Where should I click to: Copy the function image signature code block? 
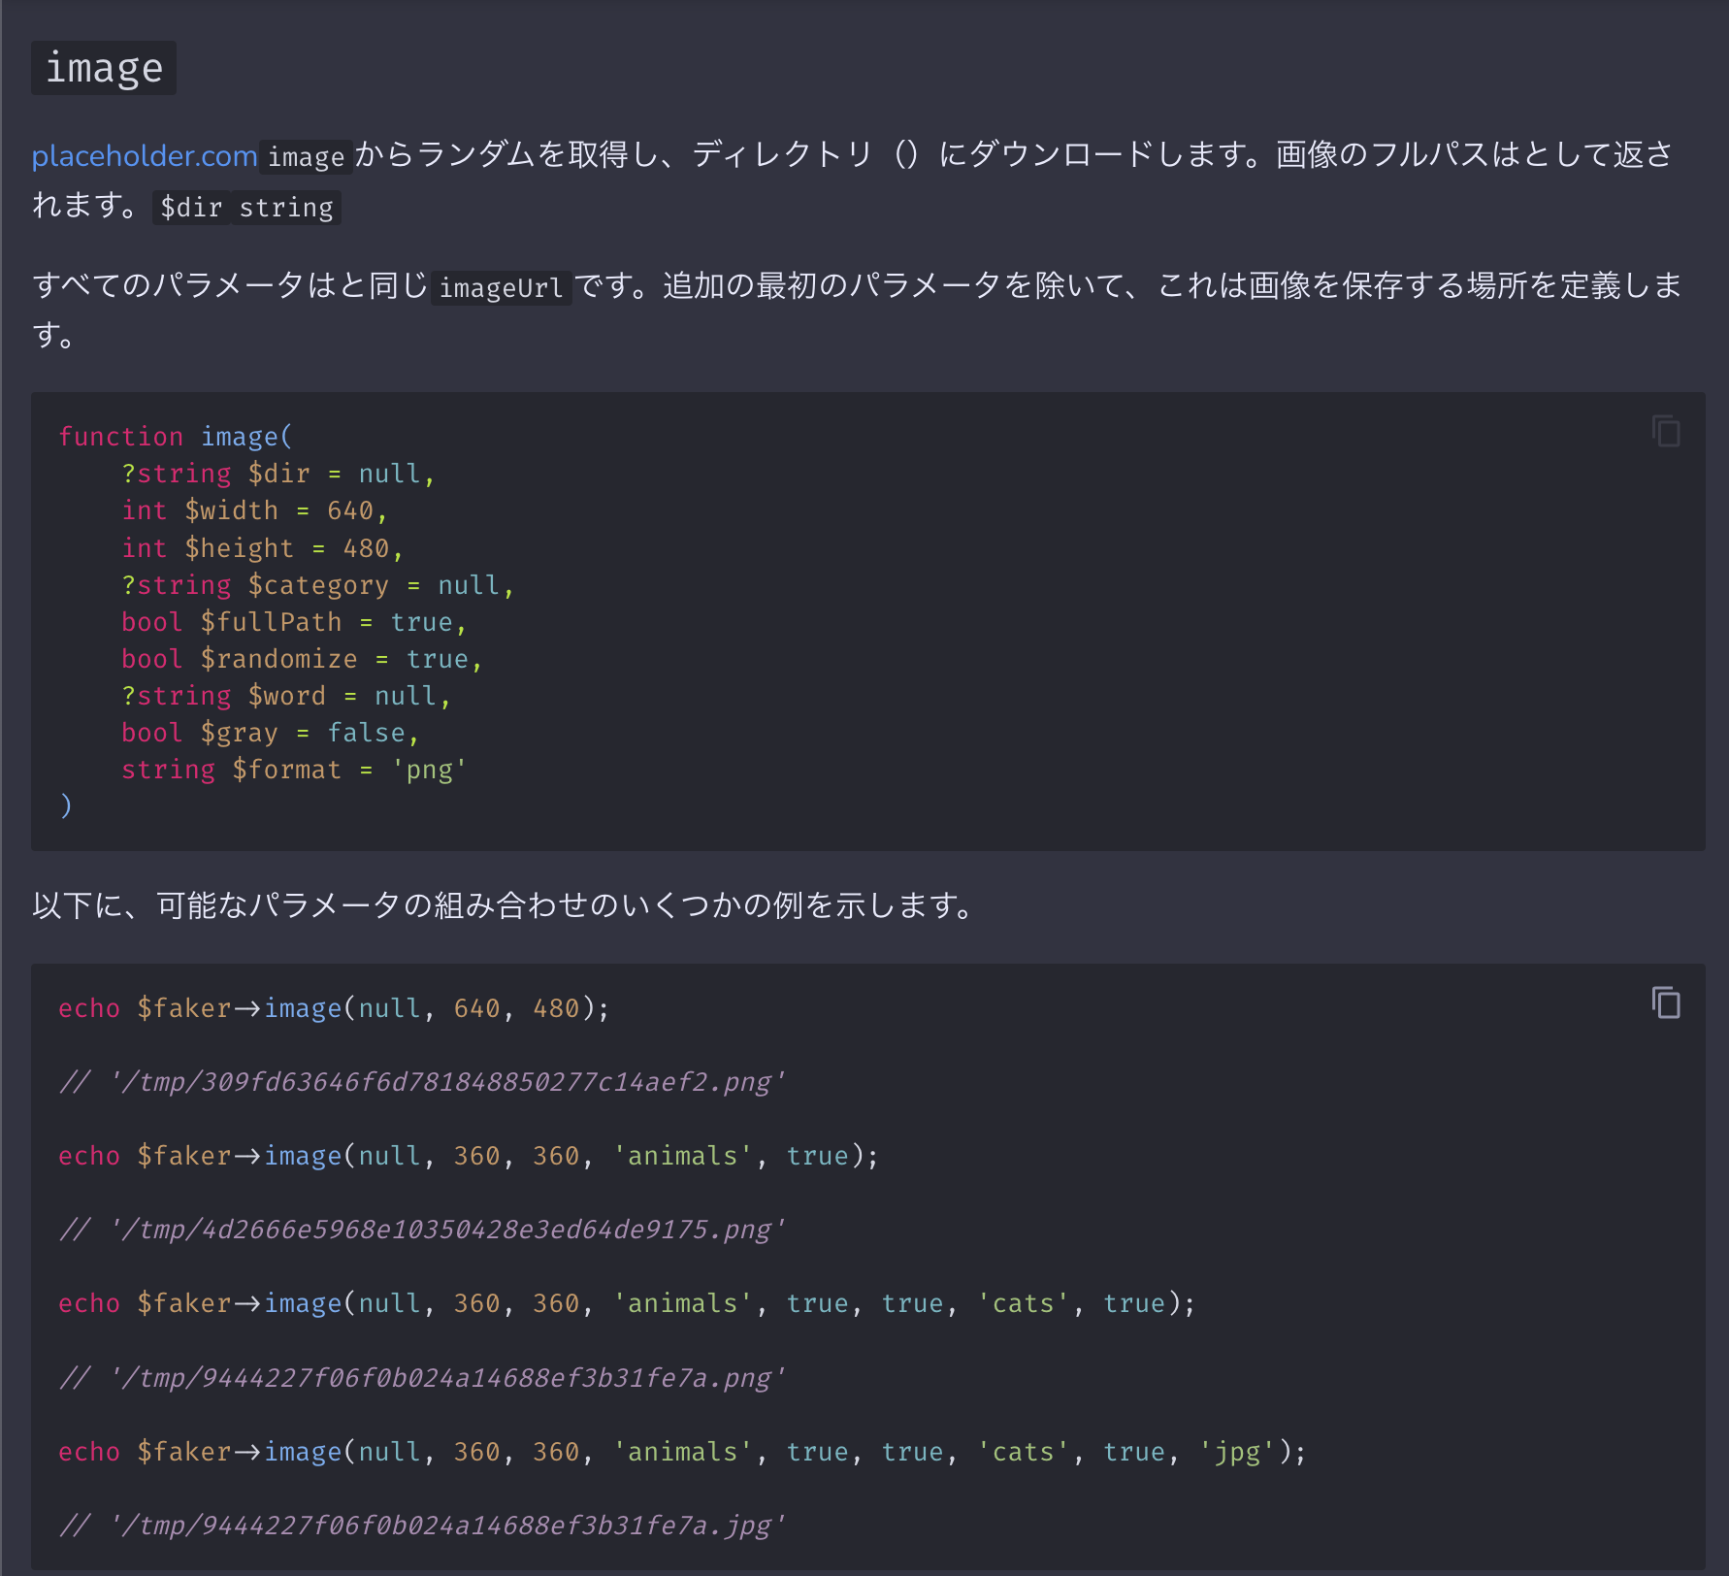coord(1666,431)
